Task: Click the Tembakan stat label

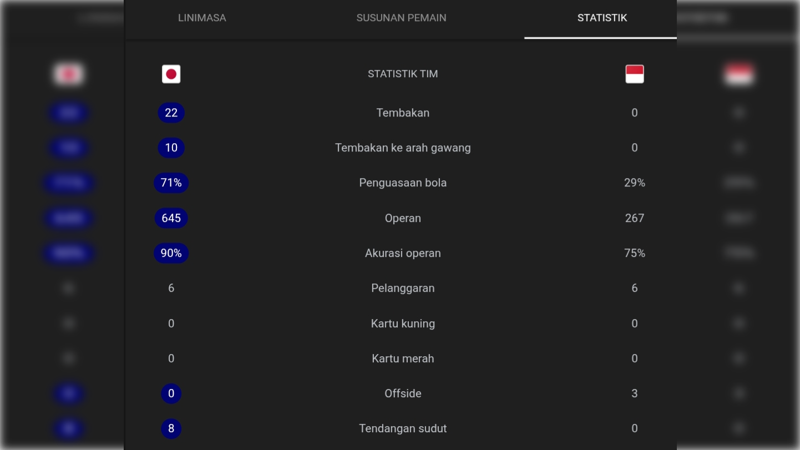Action: (403, 113)
